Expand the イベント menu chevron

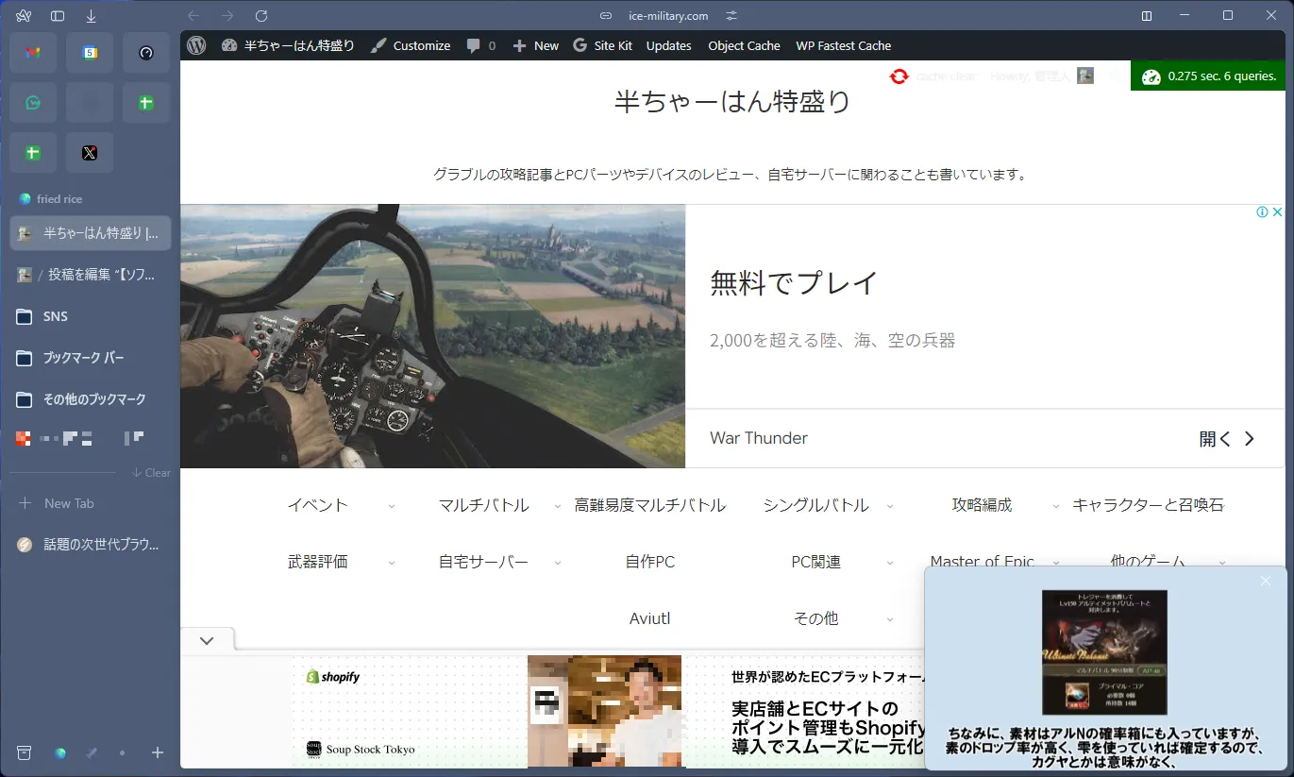392,506
